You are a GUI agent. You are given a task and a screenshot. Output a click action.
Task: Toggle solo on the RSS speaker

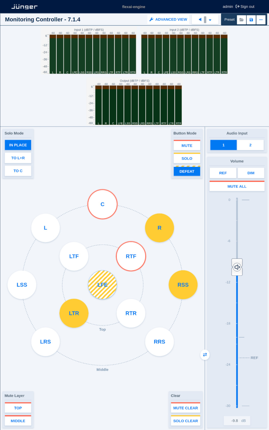(x=183, y=285)
